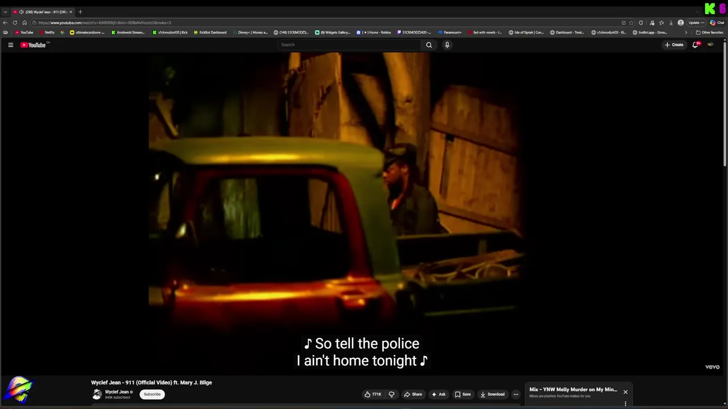This screenshot has height=409, width=728.
Task: Start voice search with microphone icon
Action: click(x=447, y=45)
